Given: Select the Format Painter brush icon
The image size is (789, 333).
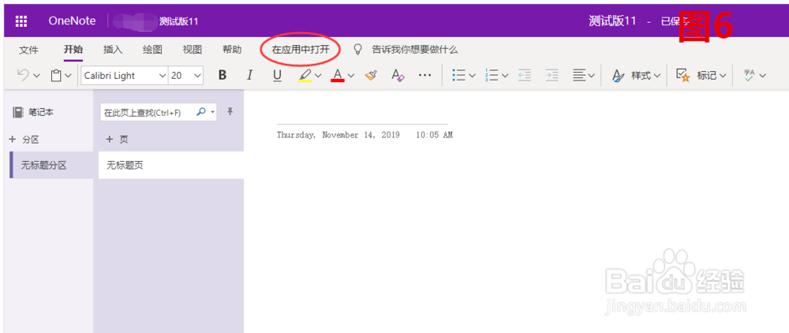Looking at the screenshot, I should coord(372,76).
